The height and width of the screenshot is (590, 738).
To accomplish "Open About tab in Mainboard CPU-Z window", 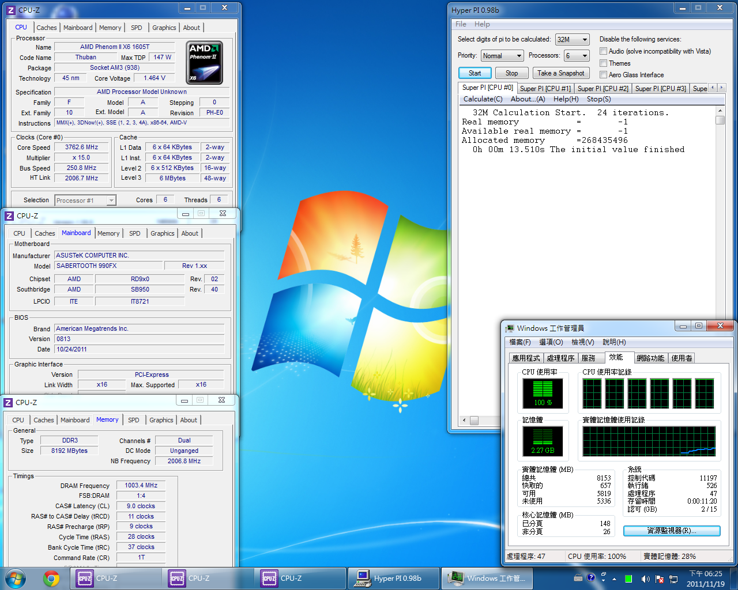I will pos(190,233).
